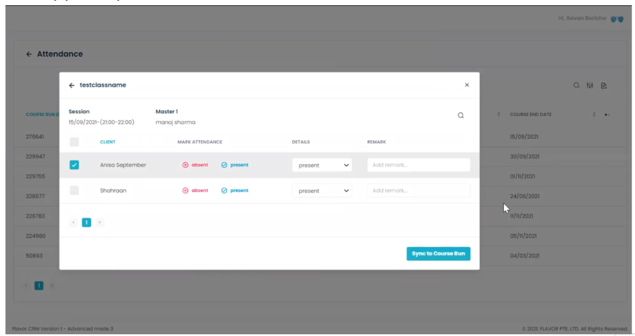
Task: Mark Shahraan as absent
Action: click(x=195, y=191)
